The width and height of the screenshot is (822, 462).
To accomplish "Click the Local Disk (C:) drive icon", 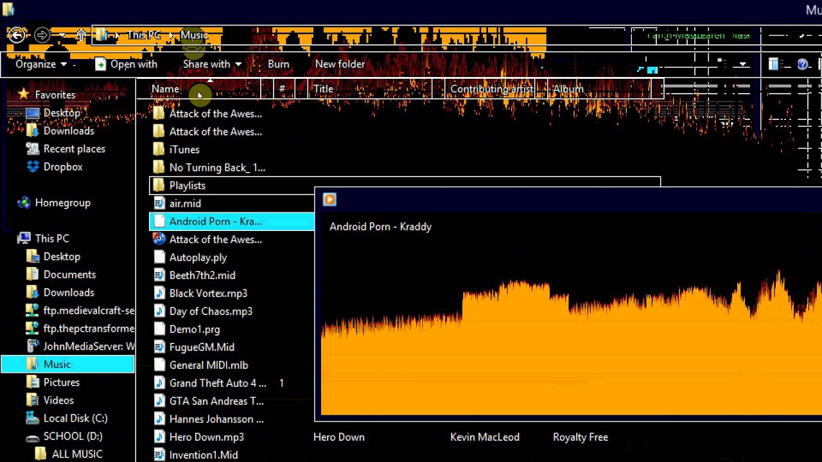I will click(33, 418).
